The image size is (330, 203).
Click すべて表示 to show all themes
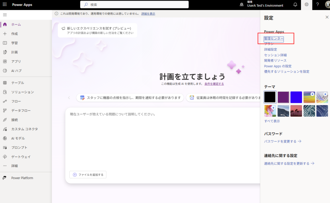click(x=272, y=121)
